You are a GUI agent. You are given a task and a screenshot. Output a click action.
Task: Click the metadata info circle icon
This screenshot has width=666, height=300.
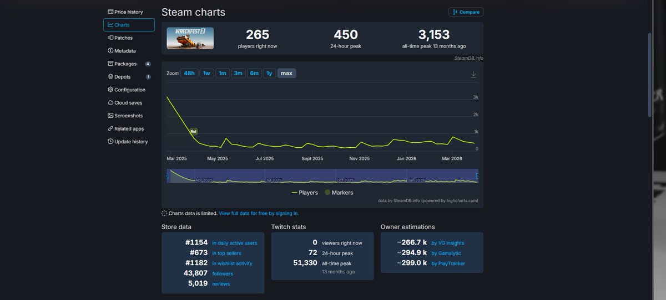point(110,51)
